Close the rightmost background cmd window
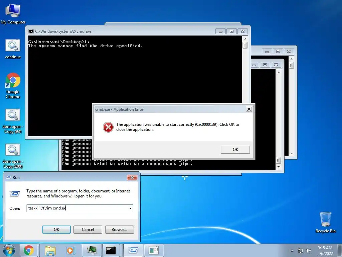 [289, 52]
